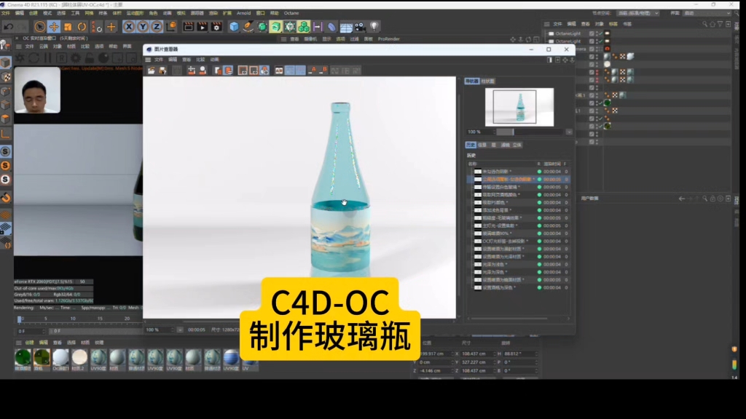
Task: Click the Render to Picture Viewer icon
Action: pos(202,26)
